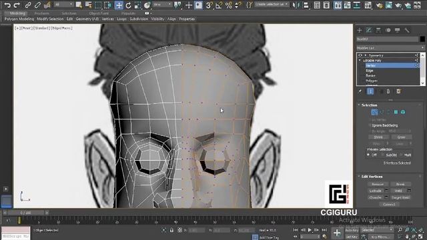
Task: Open the Utilities wrench panel tab
Action: point(407,30)
